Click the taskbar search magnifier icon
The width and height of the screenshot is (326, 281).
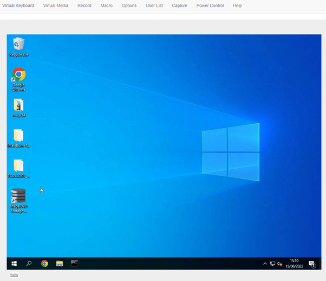(29, 264)
